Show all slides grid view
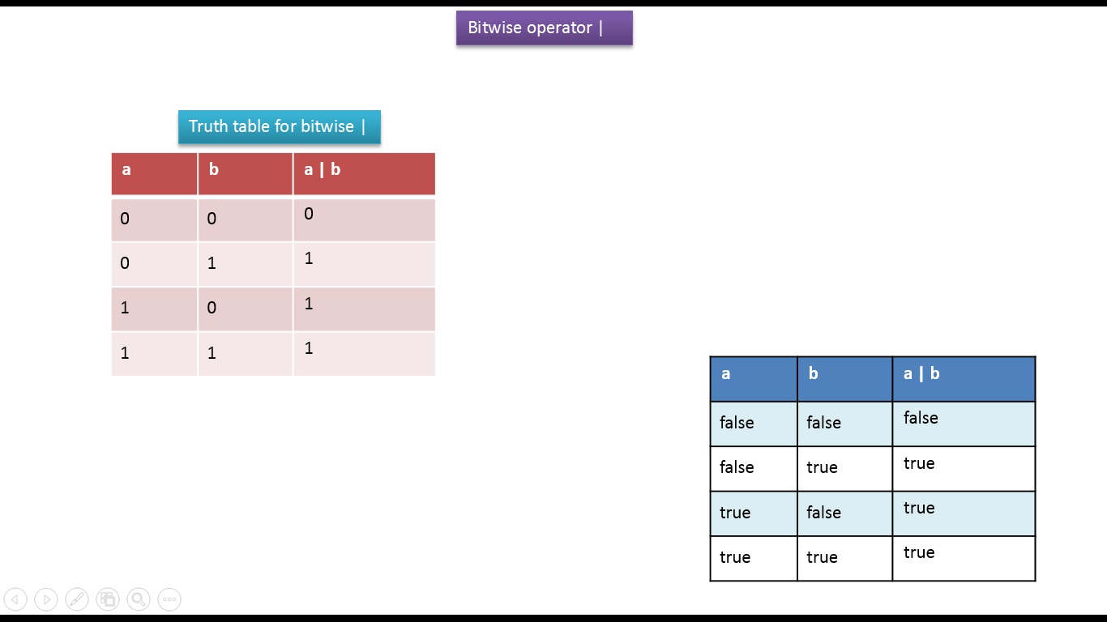This screenshot has height=622, width=1107. 108,599
